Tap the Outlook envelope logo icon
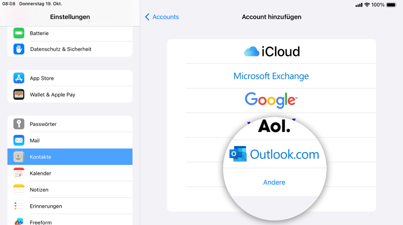403x225 pixels. click(x=238, y=154)
